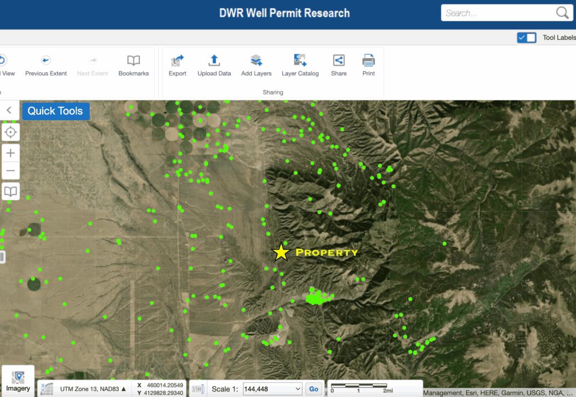Click the magnifying glass search icon
This screenshot has height=397, width=576.
562,13
